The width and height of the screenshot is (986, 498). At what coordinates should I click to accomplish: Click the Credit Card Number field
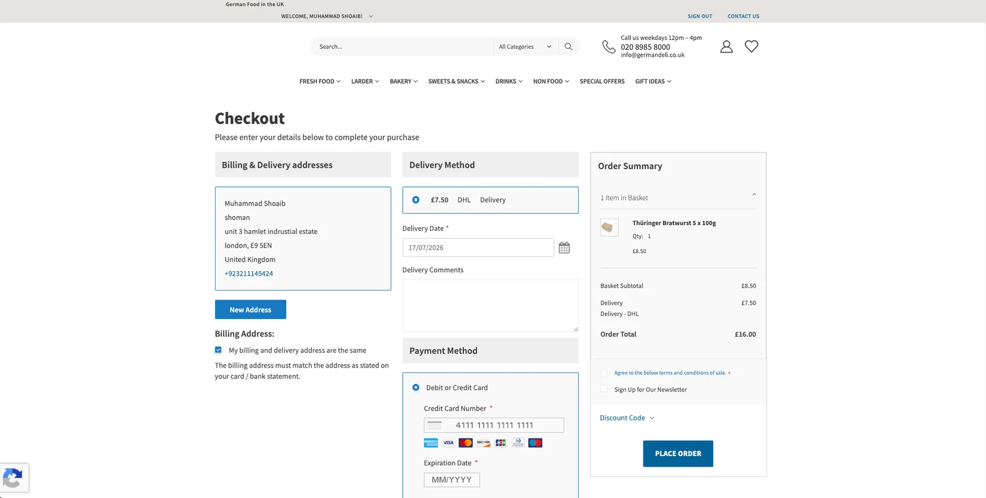tap(494, 425)
